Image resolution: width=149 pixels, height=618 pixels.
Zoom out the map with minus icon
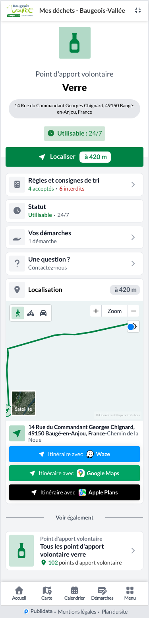tap(134, 311)
